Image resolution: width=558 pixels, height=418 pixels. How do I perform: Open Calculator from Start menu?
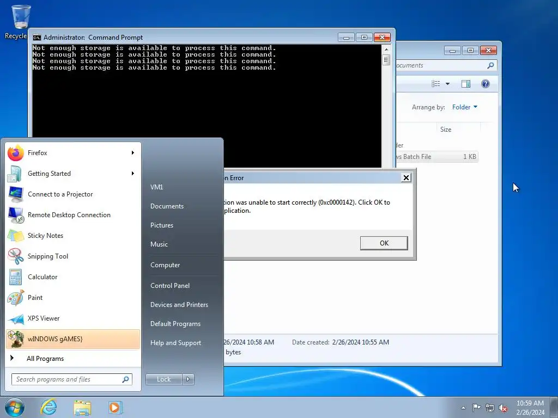pos(73,276)
